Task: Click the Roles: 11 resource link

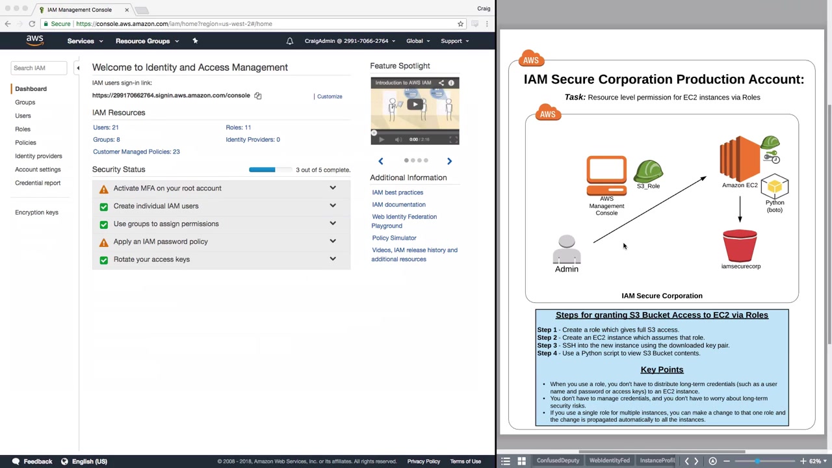Action: tap(239, 127)
